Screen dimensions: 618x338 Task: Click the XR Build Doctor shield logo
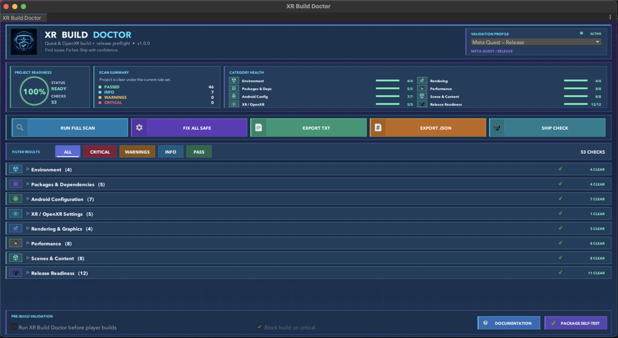click(24, 42)
